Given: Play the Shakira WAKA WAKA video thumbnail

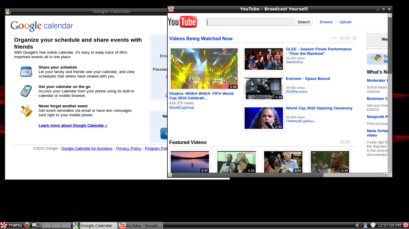Looking at the screenshot, I should click(204, 69).
